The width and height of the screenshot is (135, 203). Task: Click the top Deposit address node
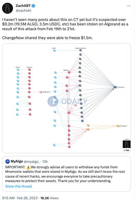(x=81, y=50)
